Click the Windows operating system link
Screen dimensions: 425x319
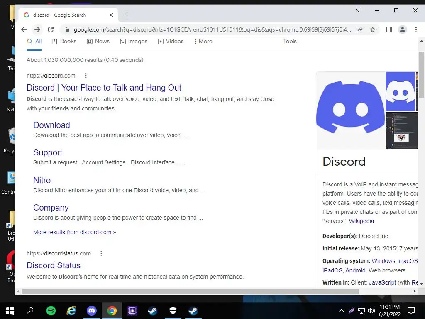point(383,261)
